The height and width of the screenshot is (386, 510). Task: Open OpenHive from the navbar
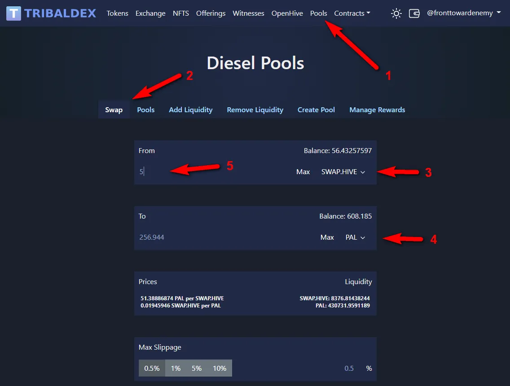(287, 13)
